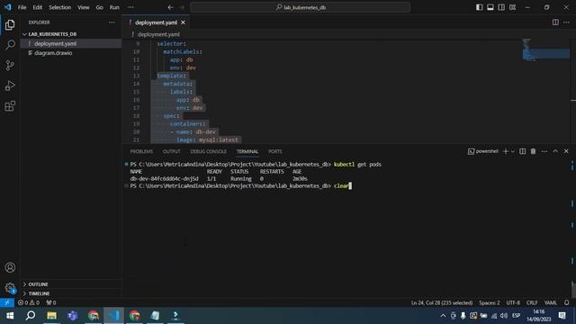Close the deployment.yaml editor tab
The image size is (576, 324).
tap(183, 22)
